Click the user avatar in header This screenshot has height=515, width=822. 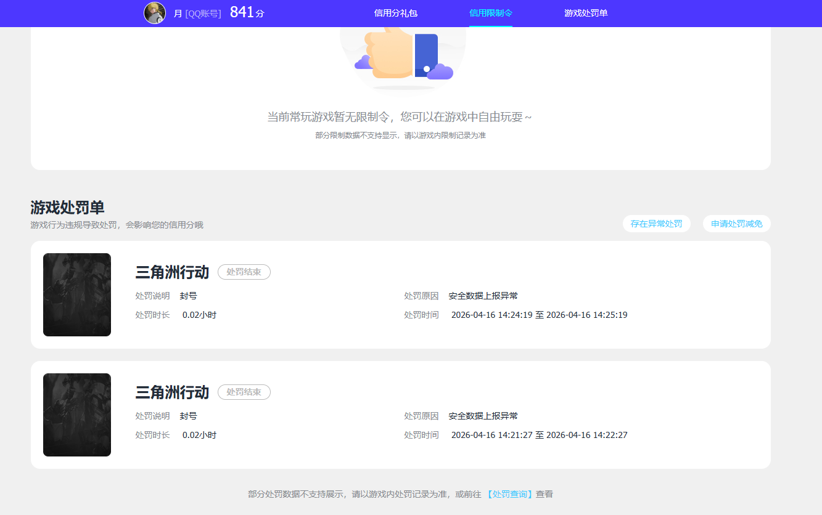click(155, 13)
